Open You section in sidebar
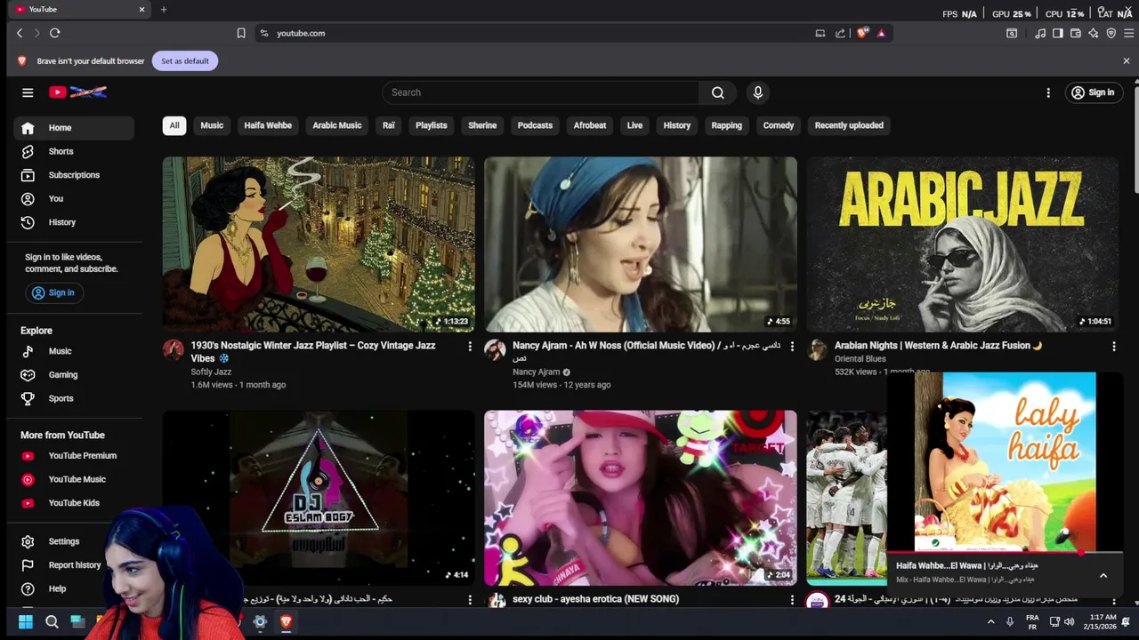 (x=74, y=199)
